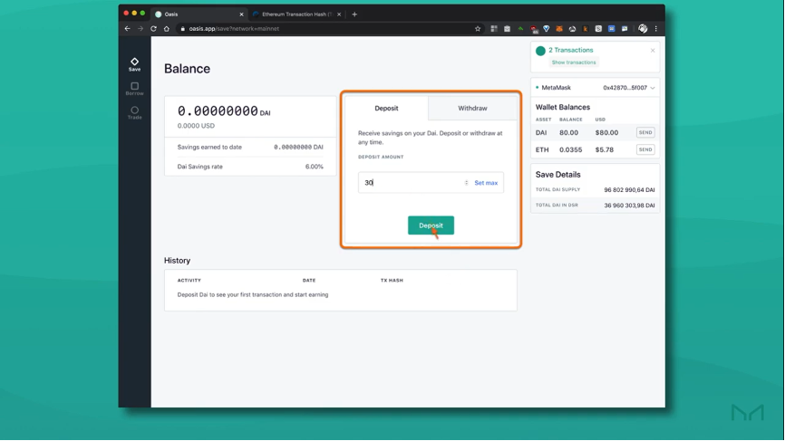Image resolution: width=785 pixels, height=441 pixels.
Task: Open the MetaMask fox extension
Action: click(x=559, y=29)
